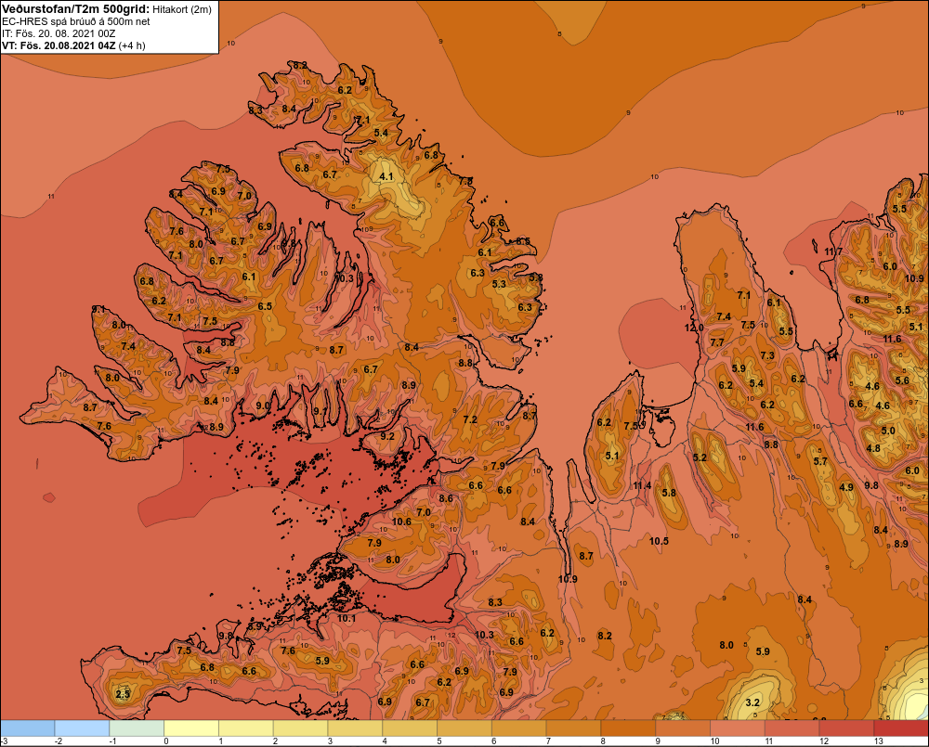Click the 'Hitakort (2m)' label
The image size is (929, 747).
[x=182, y=9]
